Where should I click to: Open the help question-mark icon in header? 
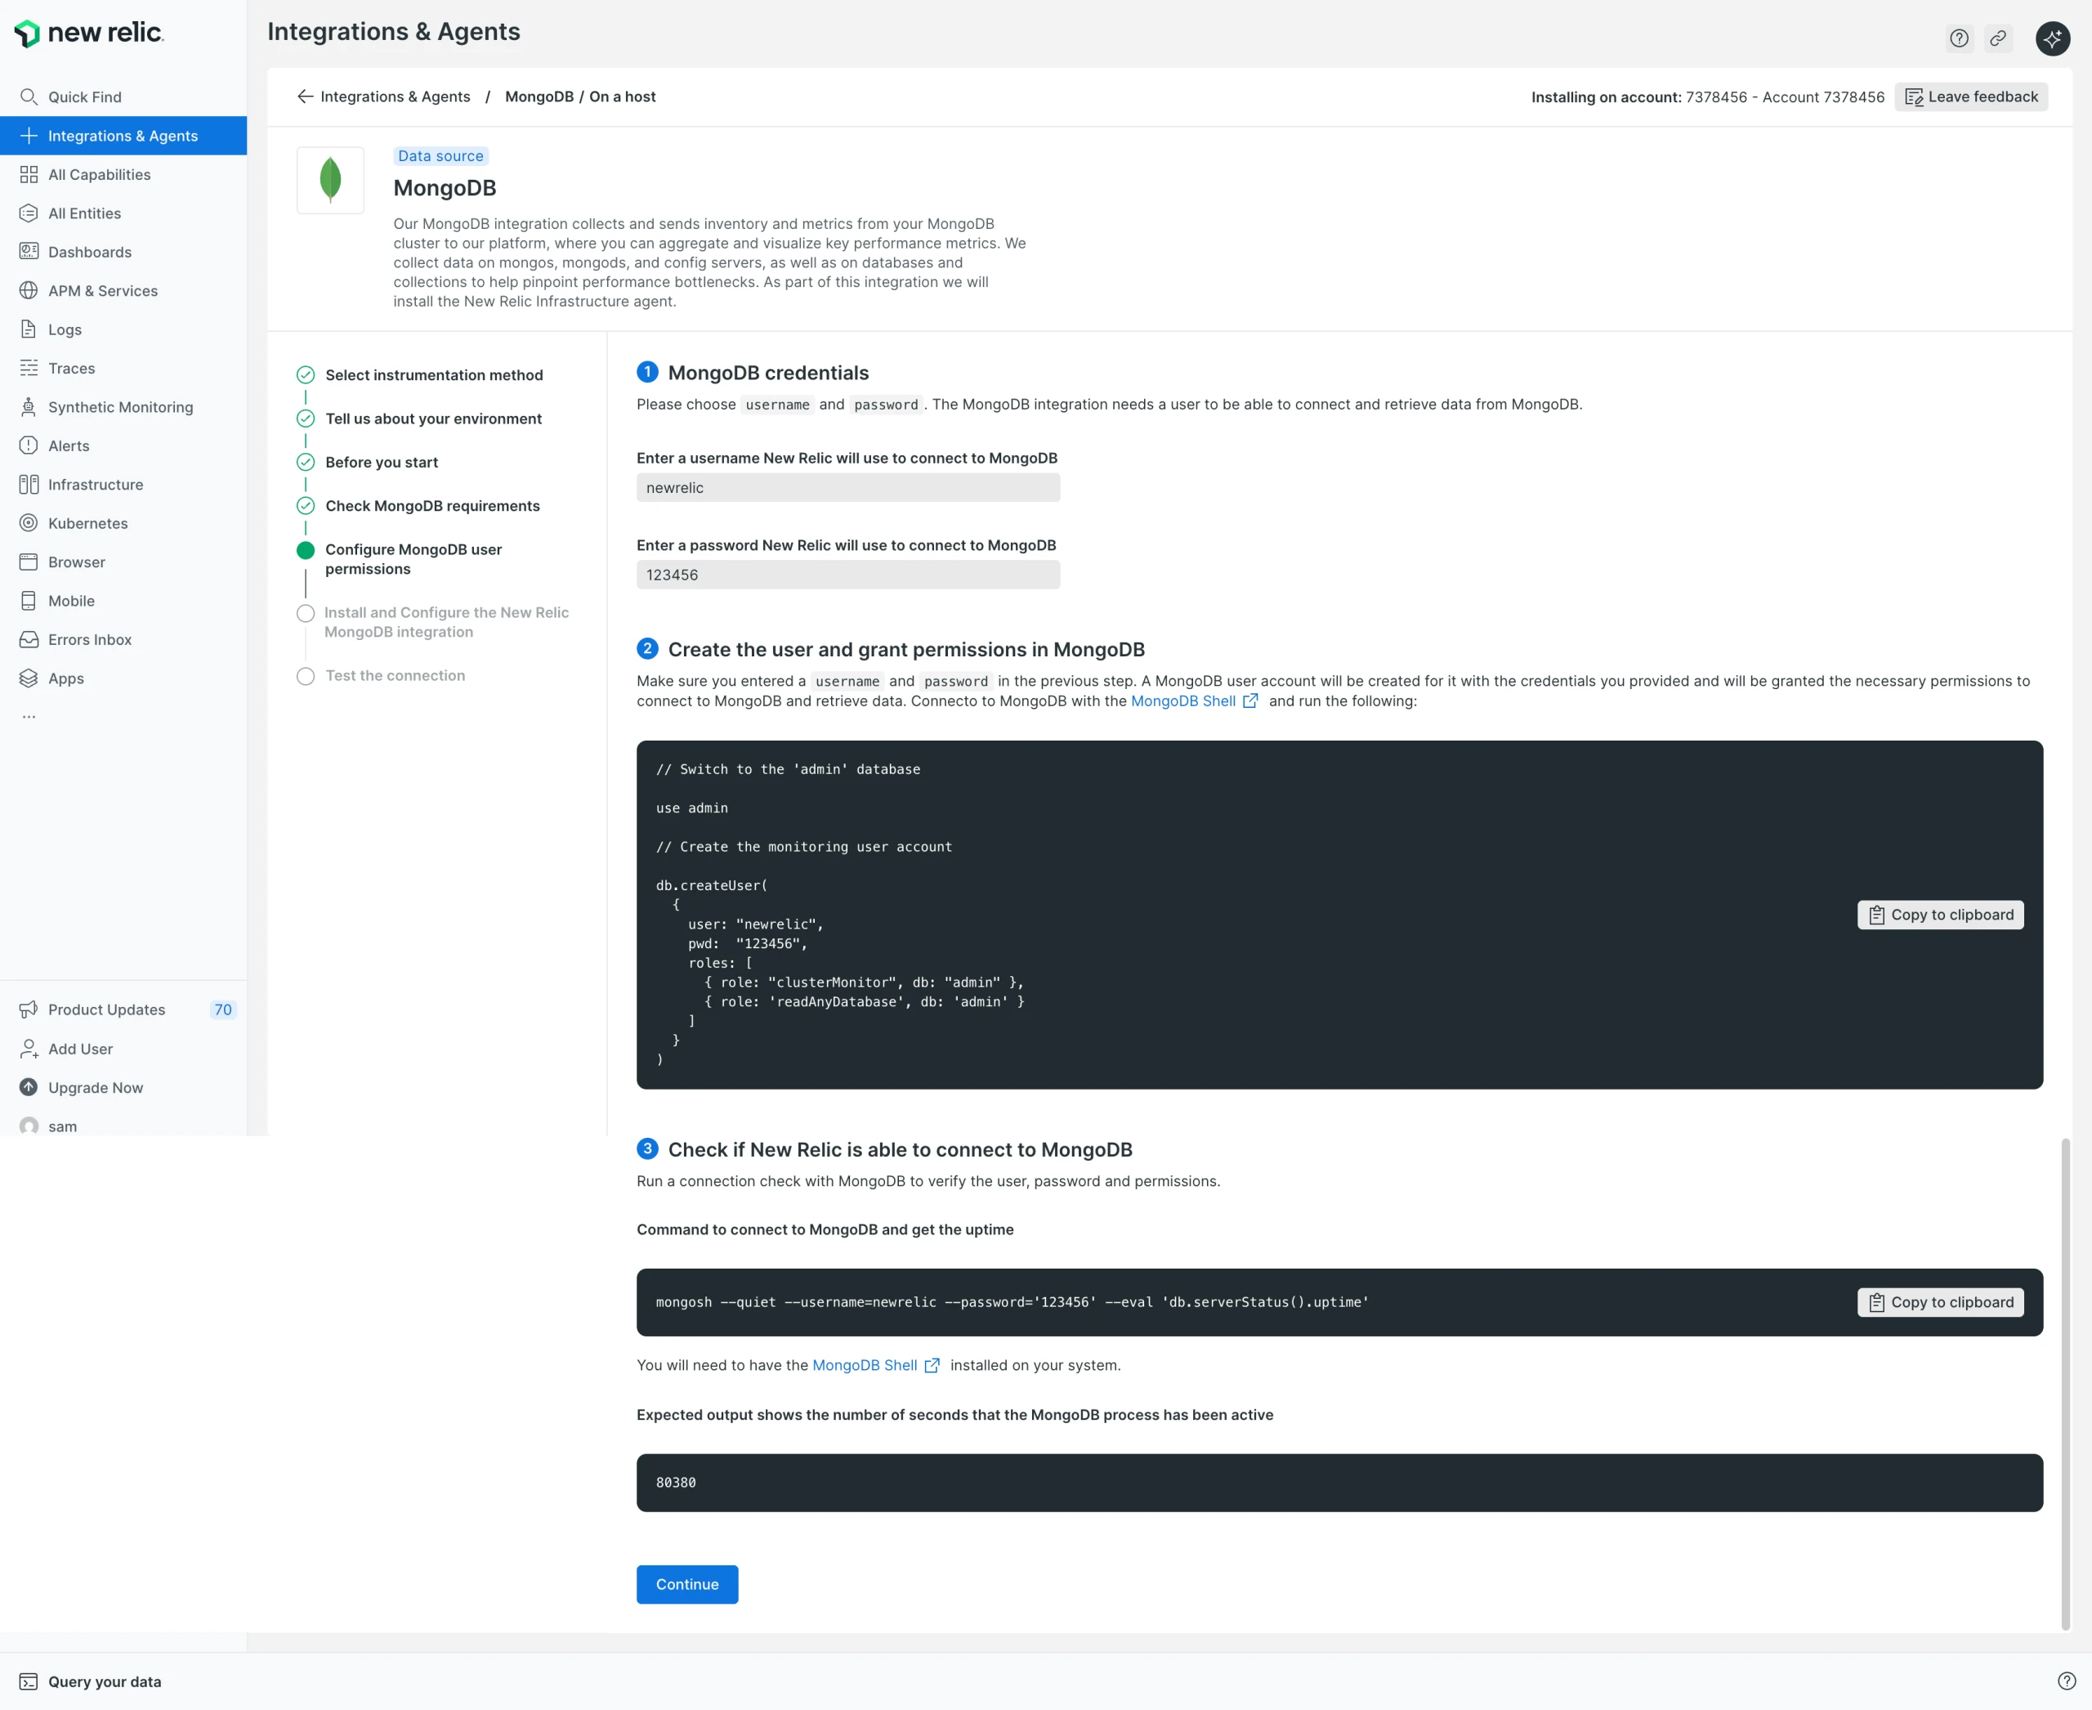click(1959, 38)
